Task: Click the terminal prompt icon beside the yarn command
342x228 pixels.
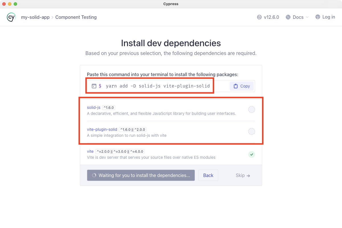Action: [x=94, y=86]
